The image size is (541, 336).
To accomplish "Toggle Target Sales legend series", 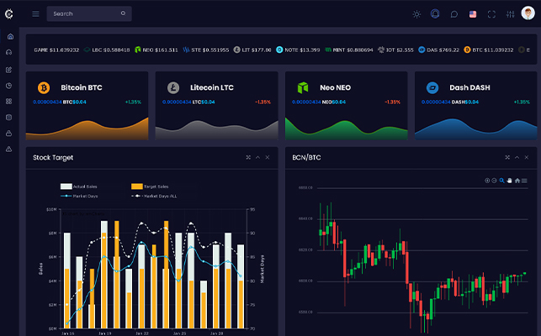I will click(x=150, y=186).
